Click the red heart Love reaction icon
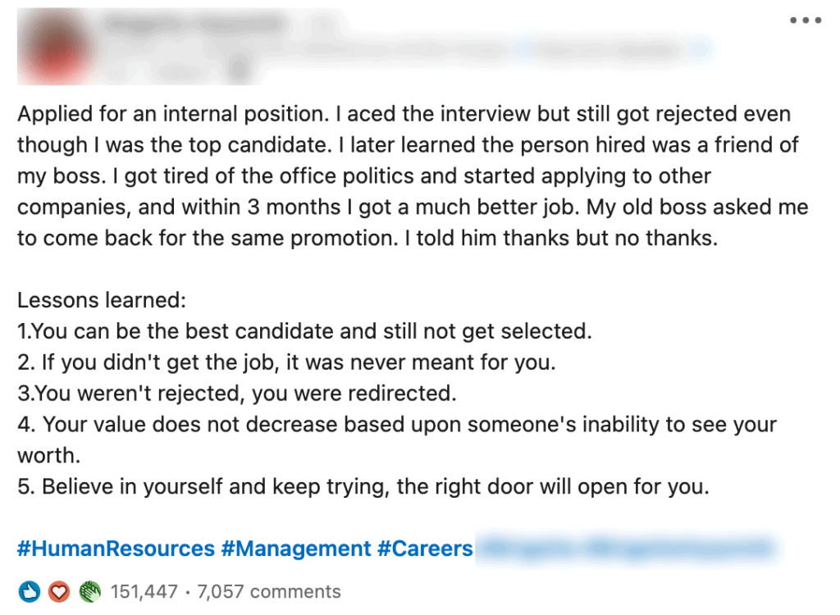The image size is (840, 615). (x=58, y=591)
